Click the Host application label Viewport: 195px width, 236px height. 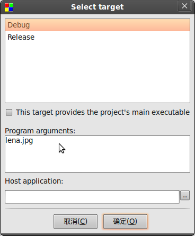34,181
